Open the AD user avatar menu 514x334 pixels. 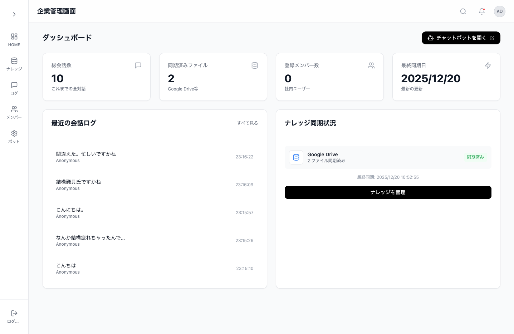point(500,11)
